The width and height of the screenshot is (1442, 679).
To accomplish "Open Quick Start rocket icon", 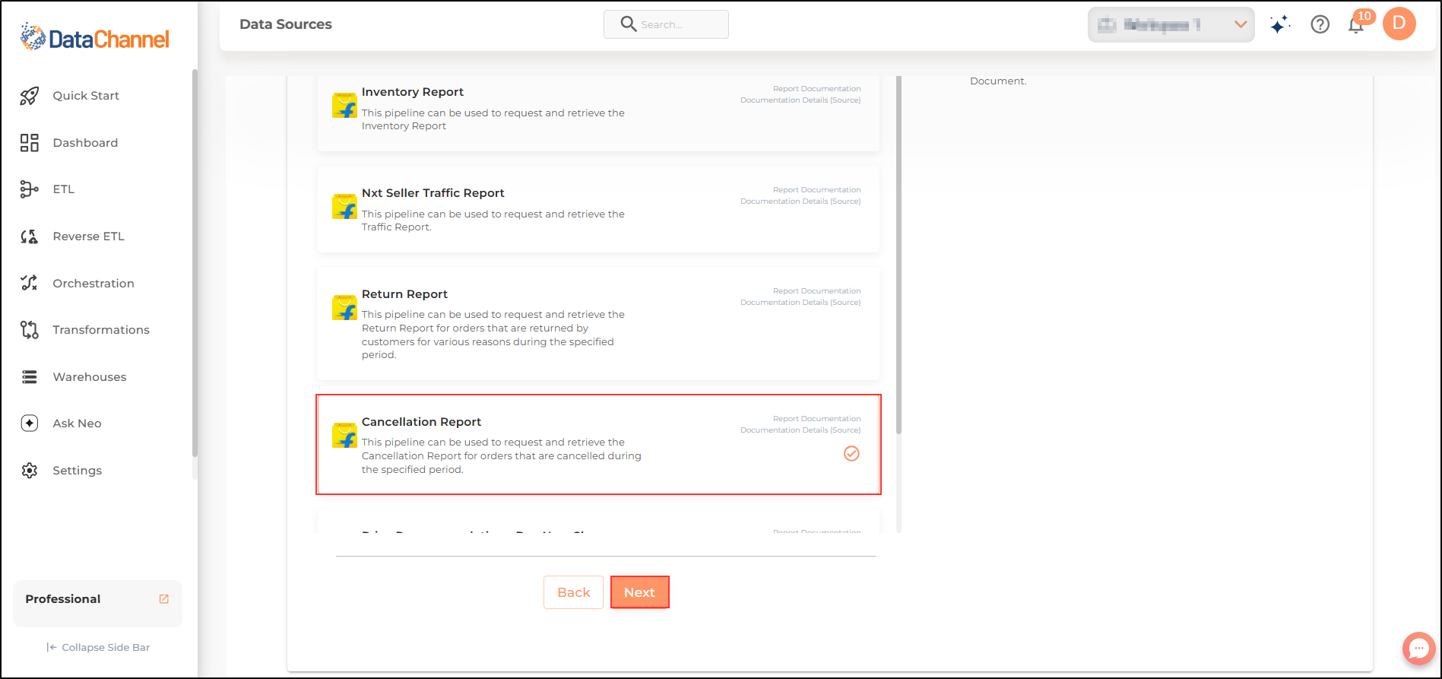I will (30, 96).
